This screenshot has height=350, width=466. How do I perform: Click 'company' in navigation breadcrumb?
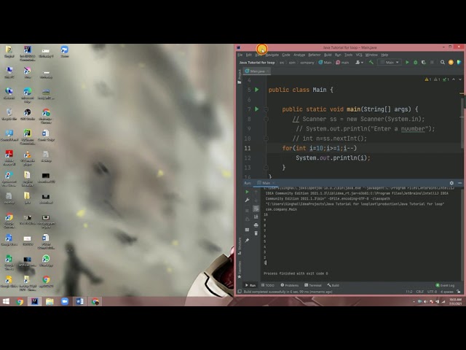[307, 63]
